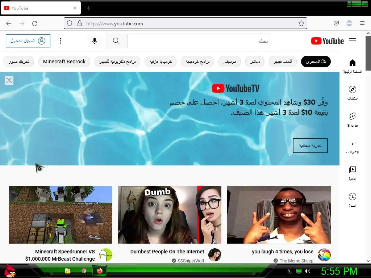Viewport: 371px width, 278px height.
Task: Open the Firefox hamburger menu
Action: pos(362,23)
